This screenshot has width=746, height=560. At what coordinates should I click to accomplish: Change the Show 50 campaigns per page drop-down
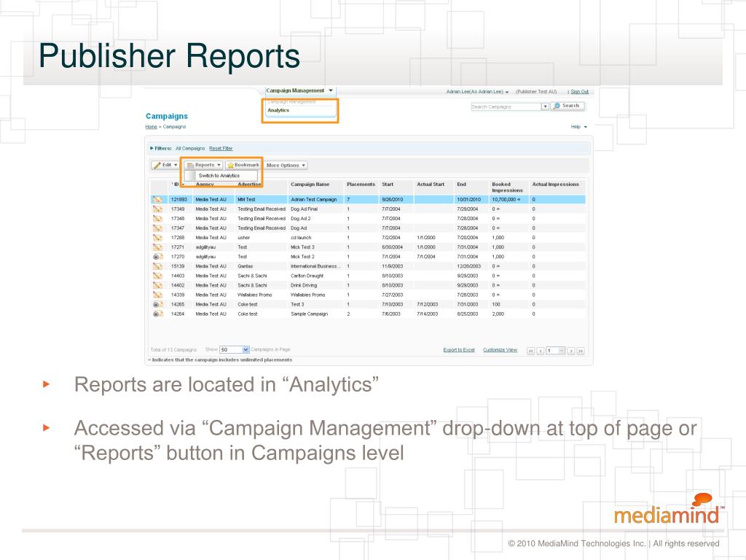pos(234,349)
